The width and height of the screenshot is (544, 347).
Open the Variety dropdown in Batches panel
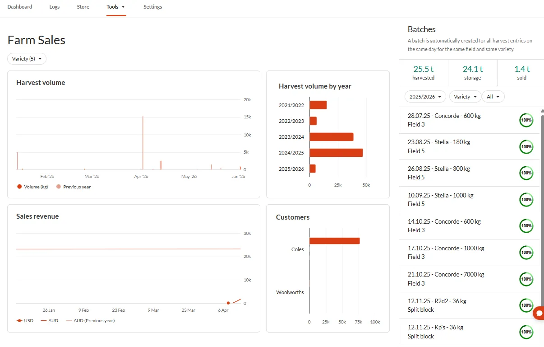pos(465,97)
